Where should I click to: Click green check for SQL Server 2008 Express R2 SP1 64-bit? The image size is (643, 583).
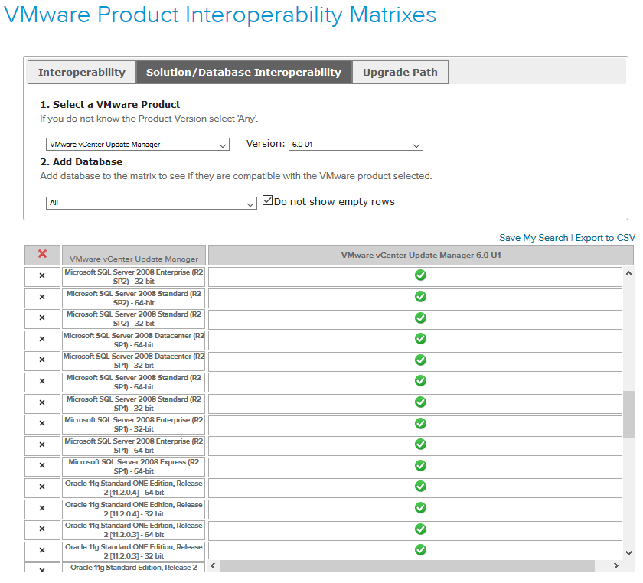point(420,466)
